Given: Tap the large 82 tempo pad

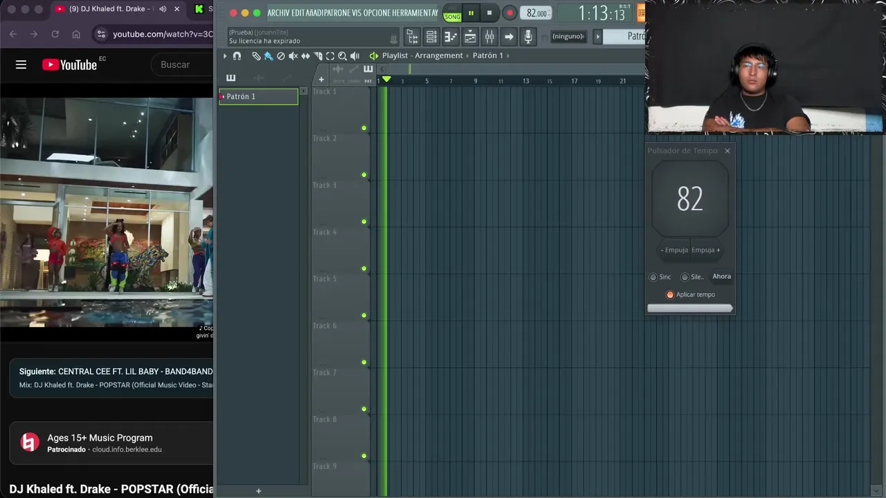Looking at the screenshot, I should point(690,199).
